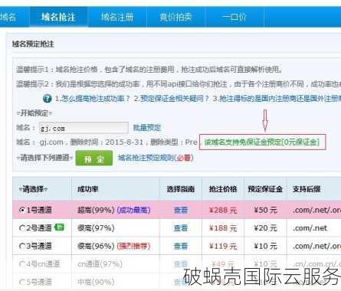Select the 5号通道 radio button
The height and width of the screenshot is (291, 341).
pos(22,282)
